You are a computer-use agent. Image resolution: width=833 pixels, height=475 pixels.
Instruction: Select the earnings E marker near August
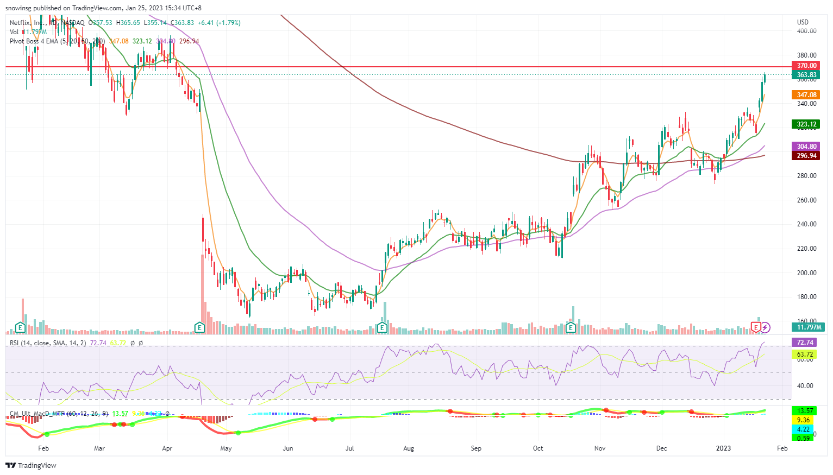pos(382,327)
